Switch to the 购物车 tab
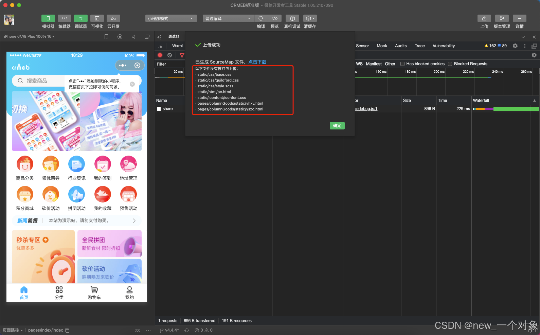The image size is (540, 335). [94, 293]
